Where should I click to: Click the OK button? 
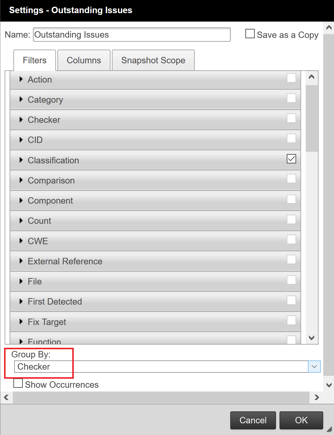point(301,420)
